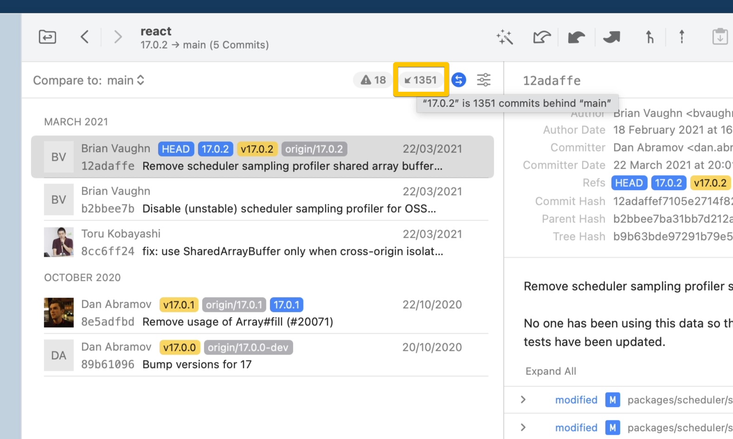The image size is (733, 439).
Task: Open the filter sliders options icon
Action: click(x=483, y=80)
